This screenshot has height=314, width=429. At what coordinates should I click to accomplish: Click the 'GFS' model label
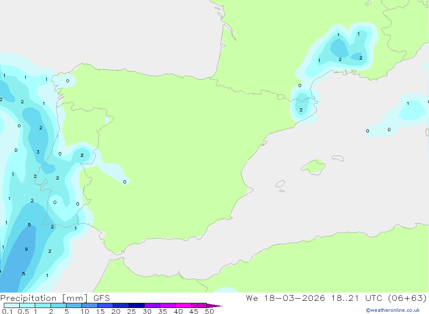pyautogui.click(x=102, y=298)
